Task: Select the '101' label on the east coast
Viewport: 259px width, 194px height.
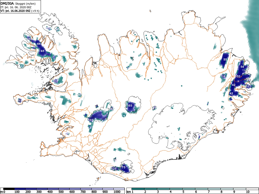Action: tap(248, 86)
